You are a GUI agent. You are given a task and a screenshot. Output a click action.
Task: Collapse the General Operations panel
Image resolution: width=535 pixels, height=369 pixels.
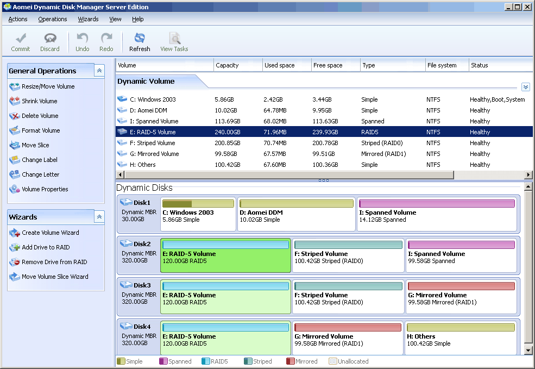[x=99, y=71]
